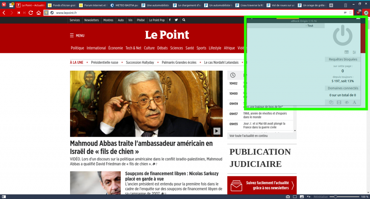Screen dimensions: 370x199
Task: Reload the current page
Action: click(31, 13)
